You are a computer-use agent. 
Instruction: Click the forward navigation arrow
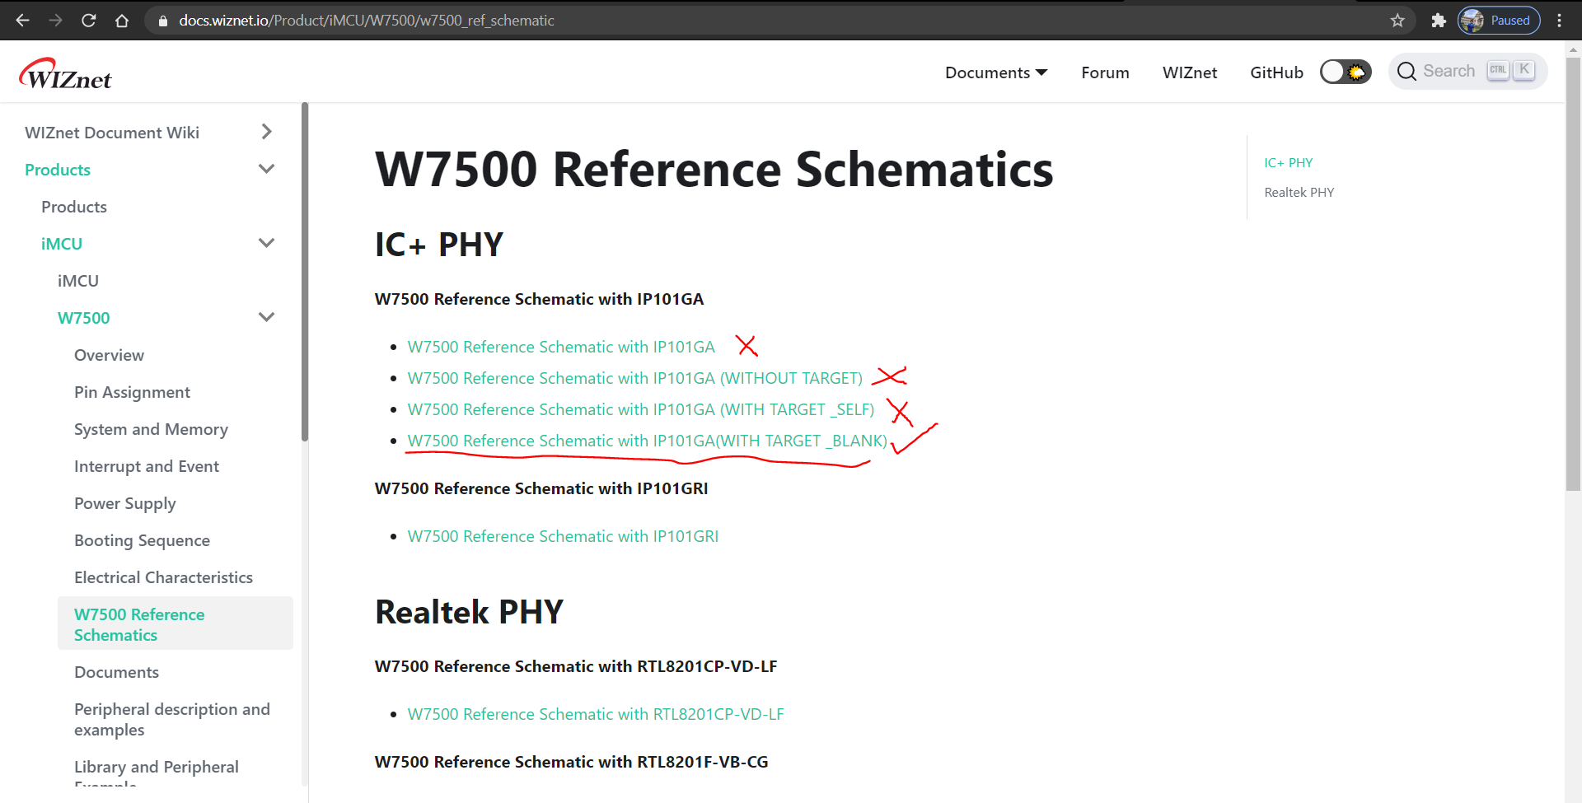pos(55,20)
